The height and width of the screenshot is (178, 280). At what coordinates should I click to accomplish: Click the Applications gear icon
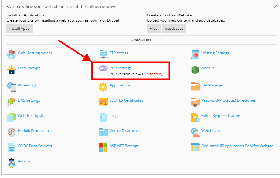click(x=103, y=87)
